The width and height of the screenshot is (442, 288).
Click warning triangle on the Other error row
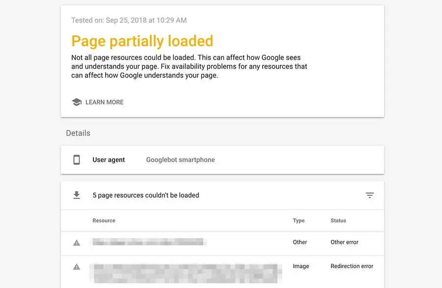[77, 242]
